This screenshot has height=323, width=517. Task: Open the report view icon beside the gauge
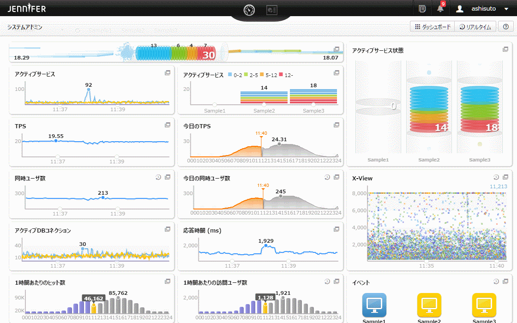tap(272, 10)
